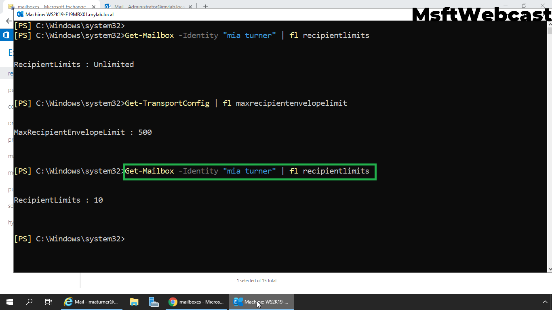Screen dimensions: 552x310
Task: Click the Office logo in Exchange admin
Action: click(6, 35)
